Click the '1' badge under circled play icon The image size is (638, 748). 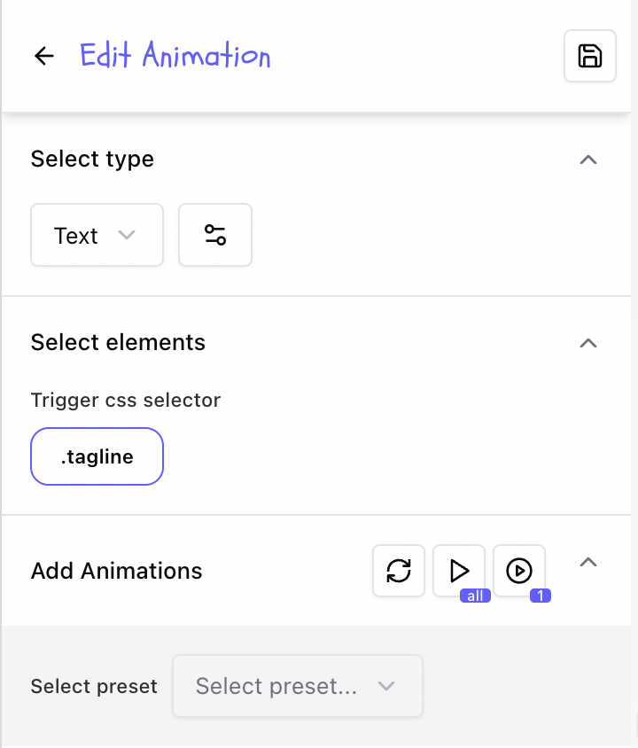541,596
